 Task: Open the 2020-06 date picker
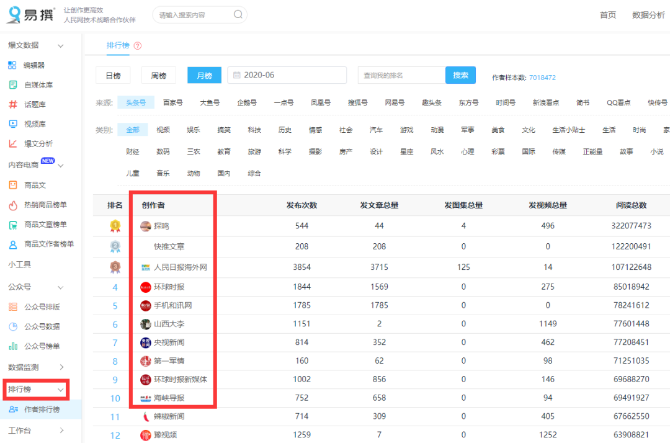point(287,75)
